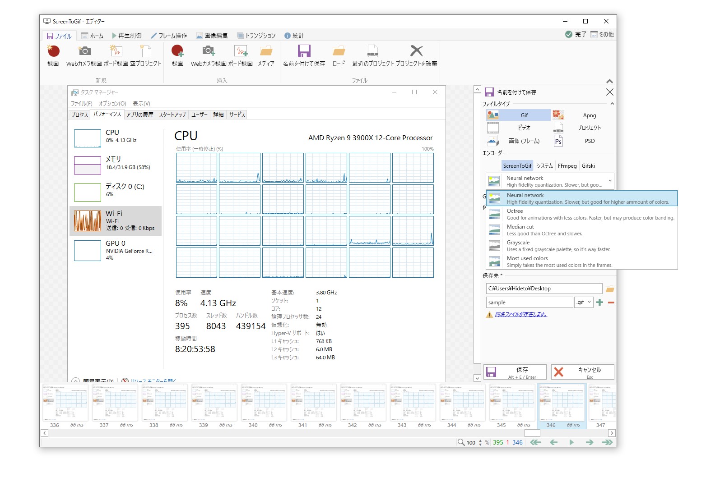Open Webカメラ録画 in the 新規 group
The height and width of the screenshot is (477, 706).
pos(84,55)
